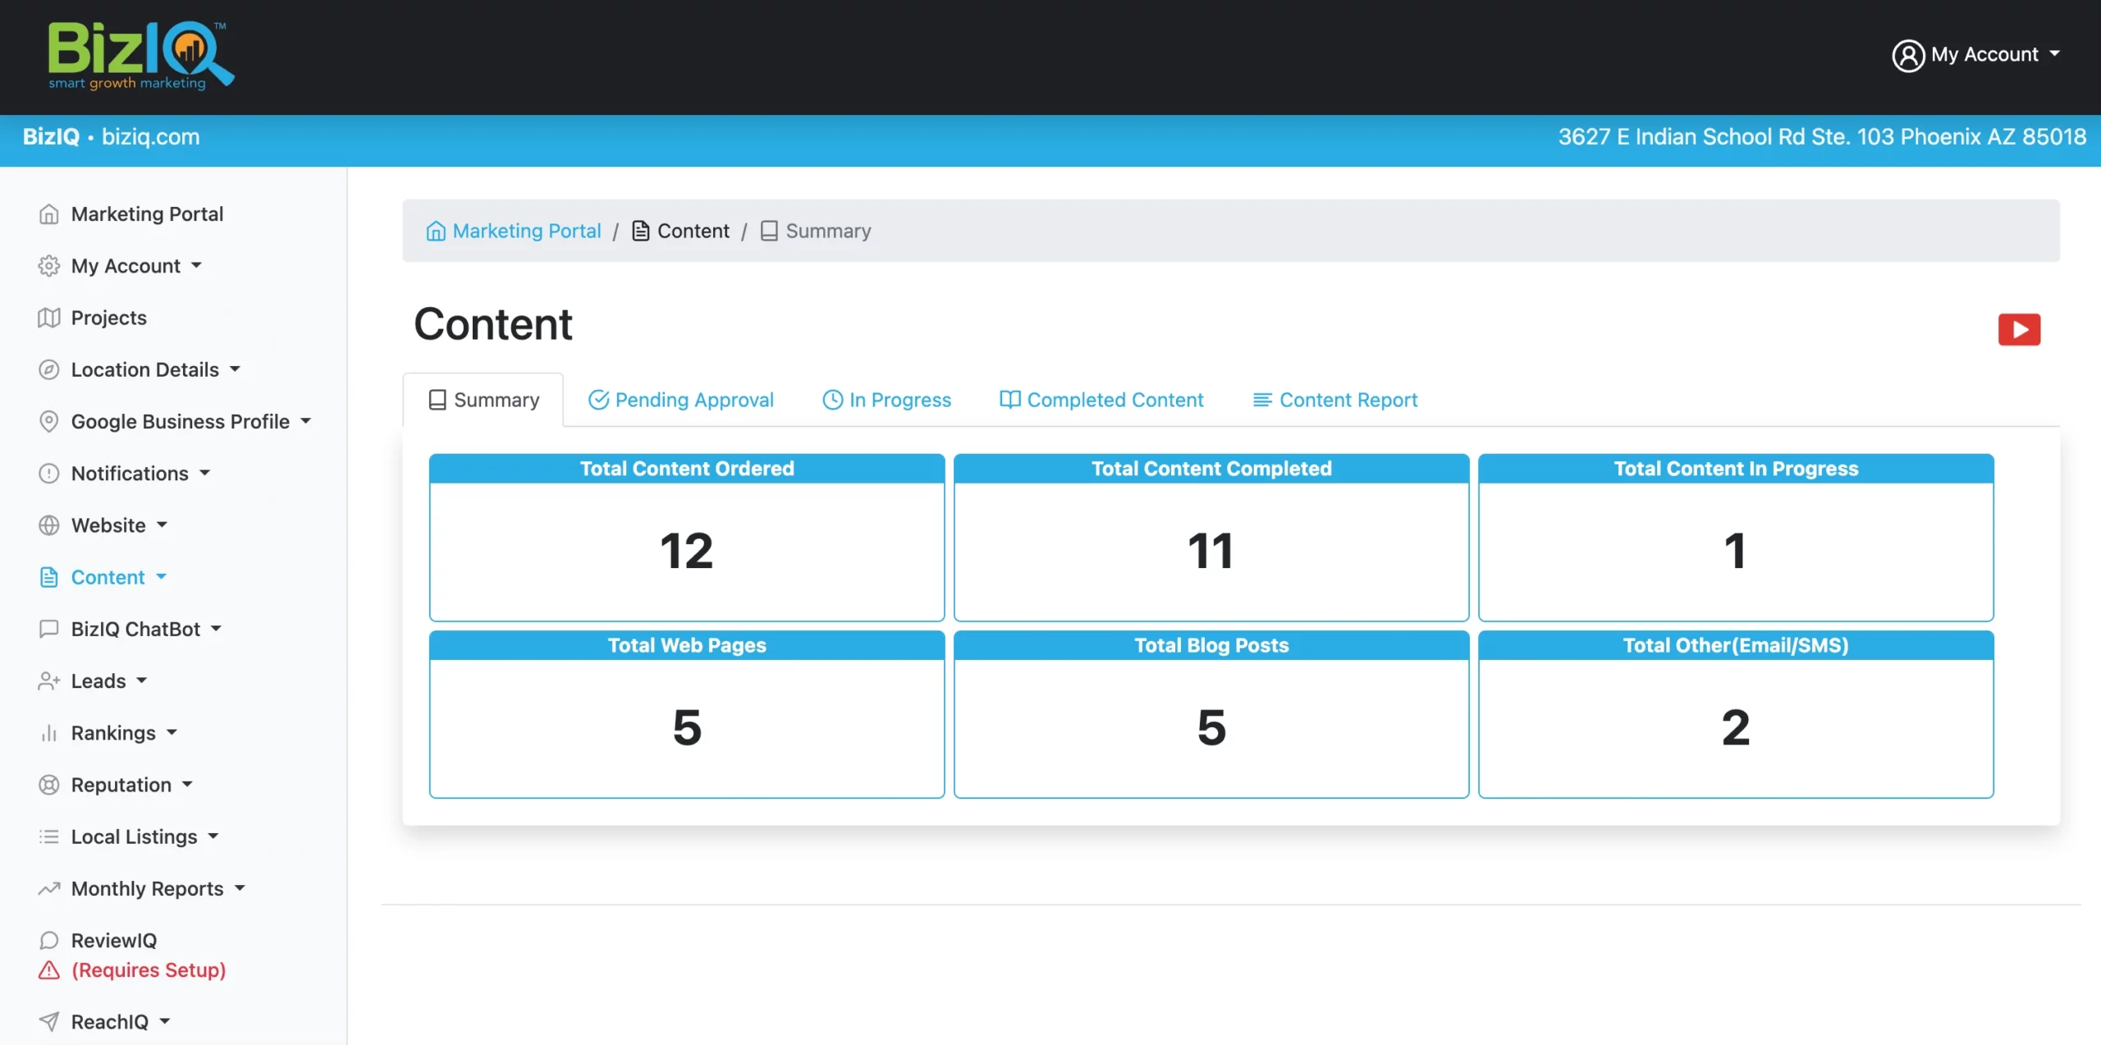The width and height of the screenshot is (2101, 1045).
Task: Click the user avatar icon beside My Account
Action: pos(1908,55)
